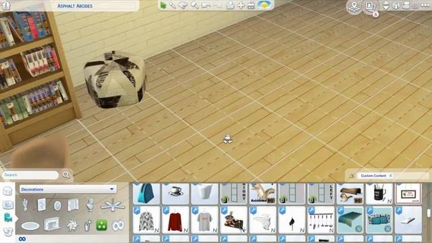This screenshot has height=243, width=432.
Task: Click the build mode search field
Action: click(x=30, y=175)
